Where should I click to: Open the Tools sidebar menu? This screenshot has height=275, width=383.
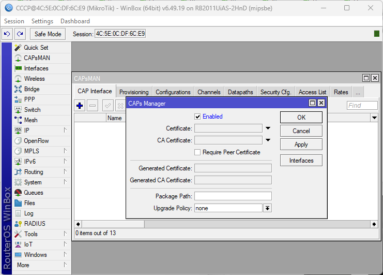(41, 234)
